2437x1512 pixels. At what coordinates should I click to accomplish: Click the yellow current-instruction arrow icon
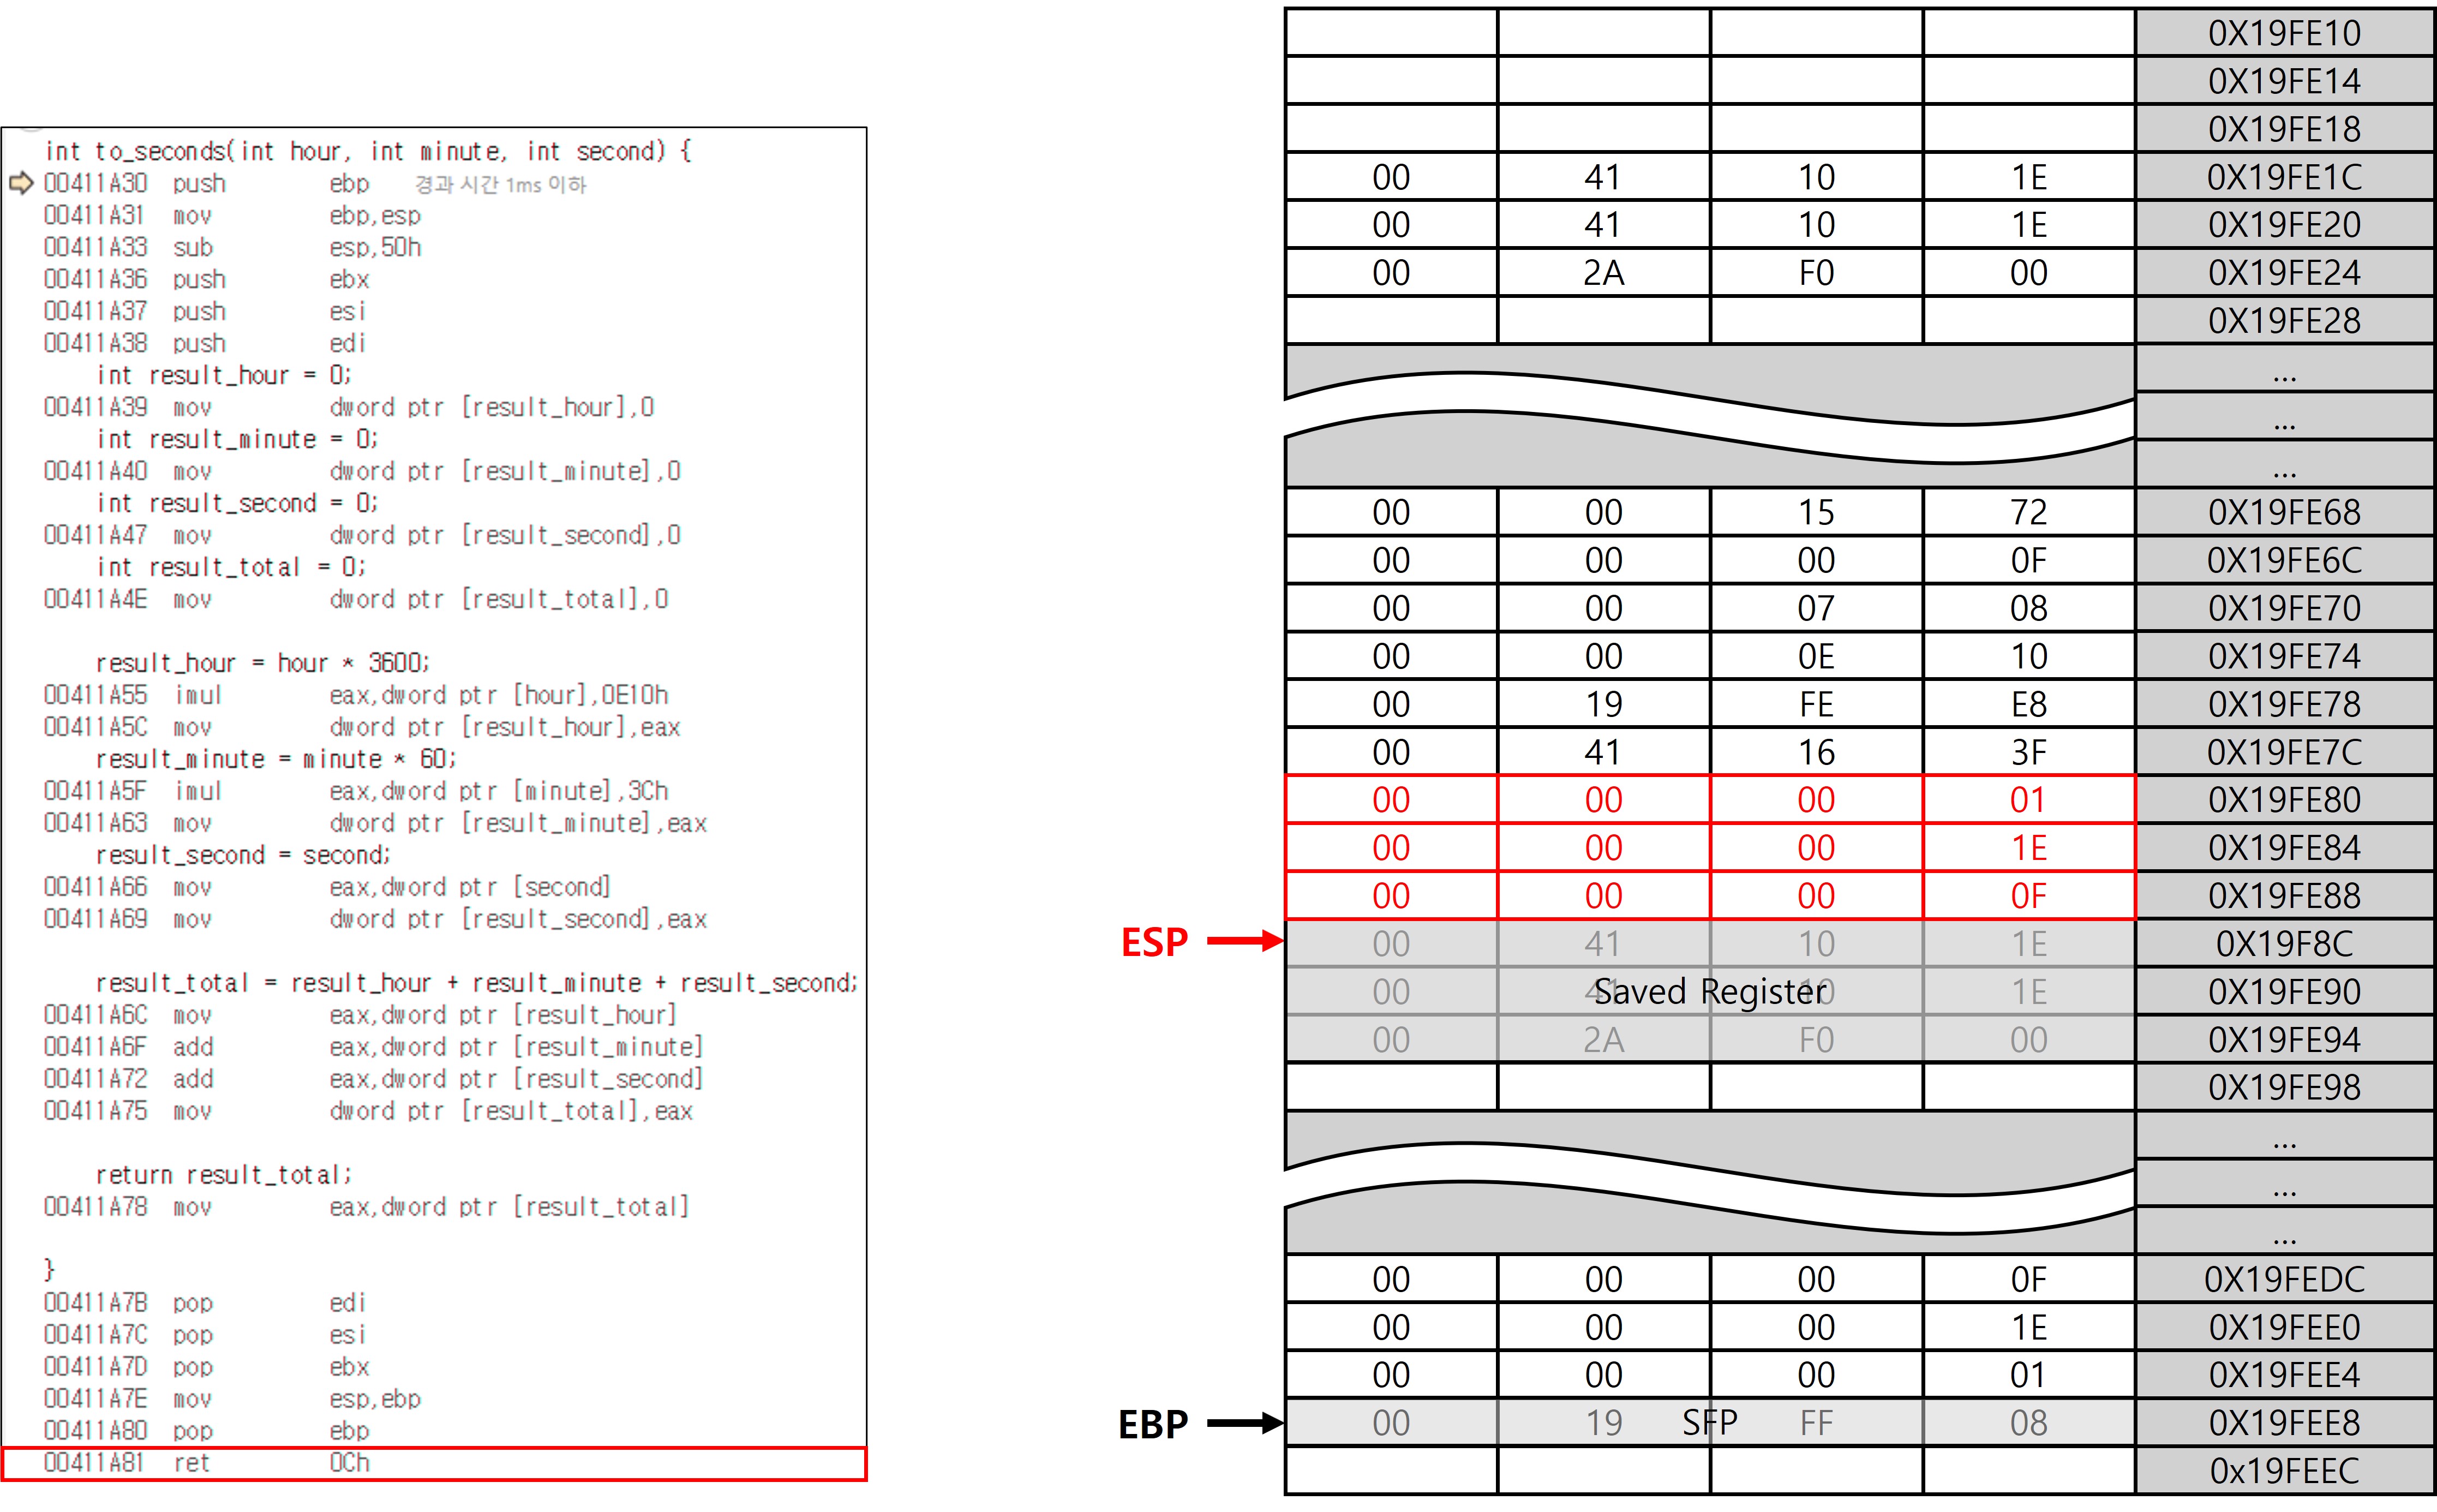(21, 183)
